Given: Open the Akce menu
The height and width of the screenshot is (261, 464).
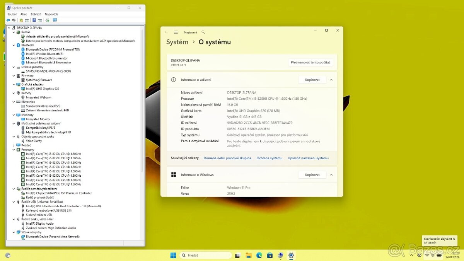Looking at the screenshot, I should (24, 14).
